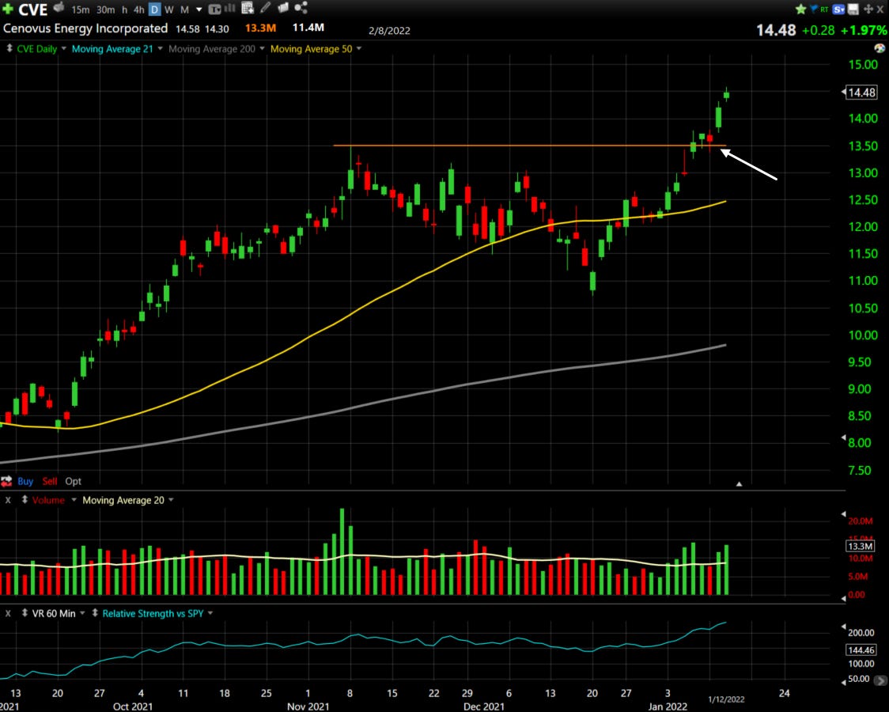Click the bar chart style icon
The image size is (889, 712).
(x=229, y=8)
